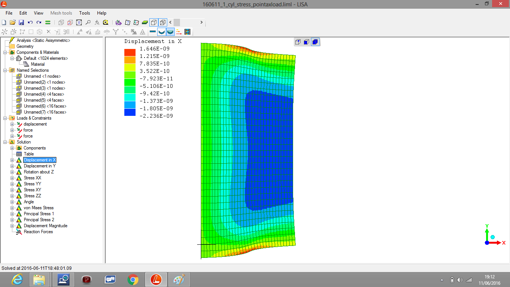510x287 pixels.
Task: Click the undo arrow icon
Action: coord(30,22)
